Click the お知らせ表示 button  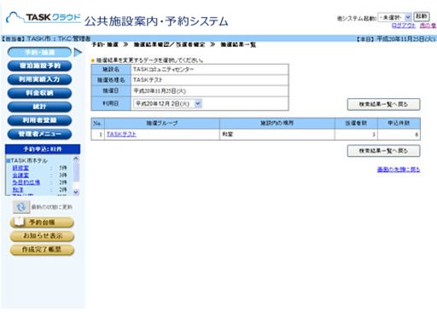point(42,236)
